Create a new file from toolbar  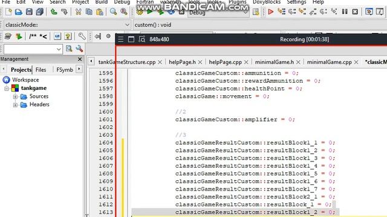coord(8,11)
